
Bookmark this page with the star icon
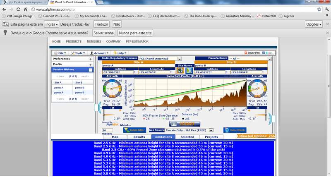tap(319, 9)
